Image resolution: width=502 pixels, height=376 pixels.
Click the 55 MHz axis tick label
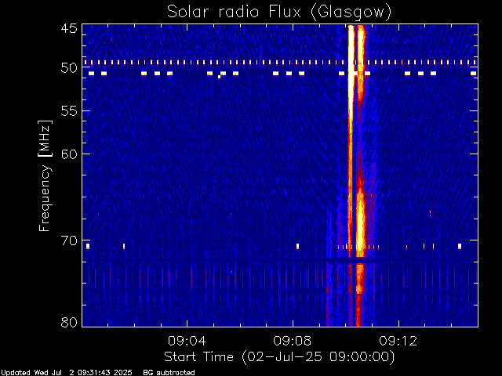coord(69,111)
